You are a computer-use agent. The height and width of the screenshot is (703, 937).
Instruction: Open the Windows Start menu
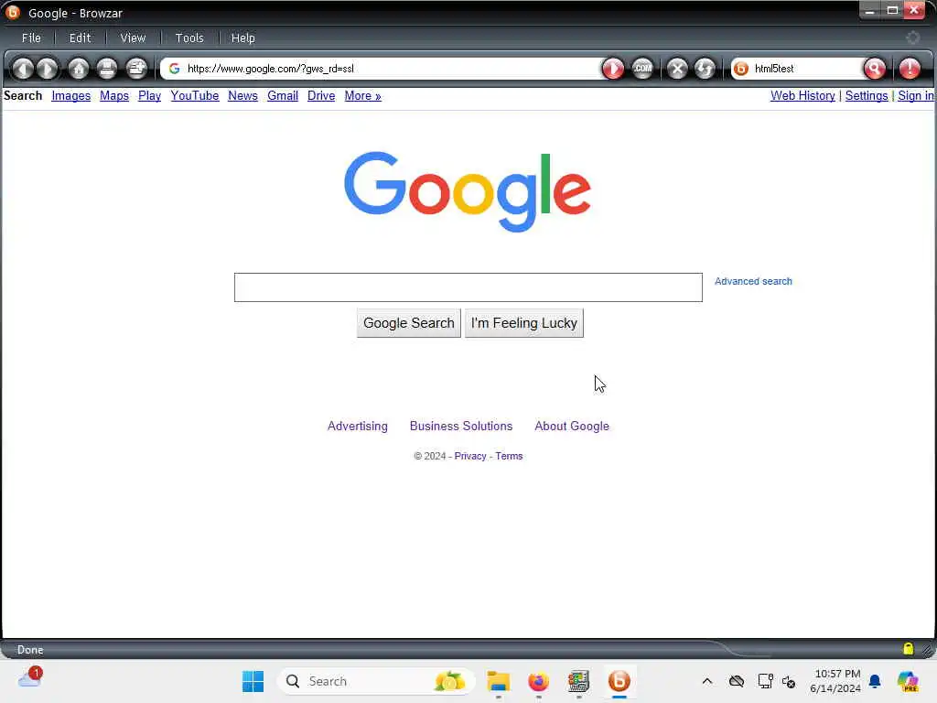coord(253,681)
